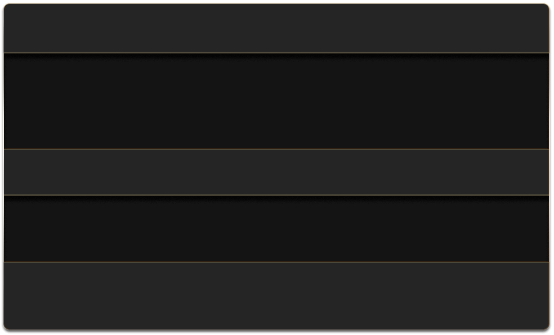Click the golden top border of the window
554x335 pixels.
[276, 3]
